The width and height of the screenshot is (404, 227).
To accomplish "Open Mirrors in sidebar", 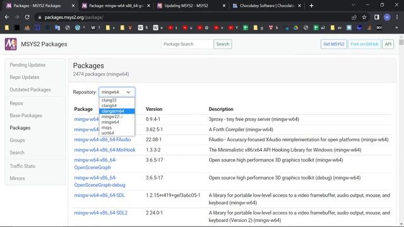I will pyautogui.click(x=17, y=178).
